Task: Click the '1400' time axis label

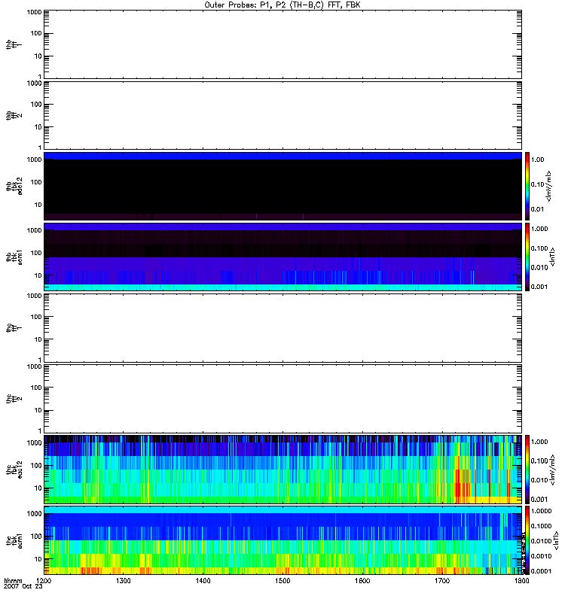Action: [x=203, y=581]
